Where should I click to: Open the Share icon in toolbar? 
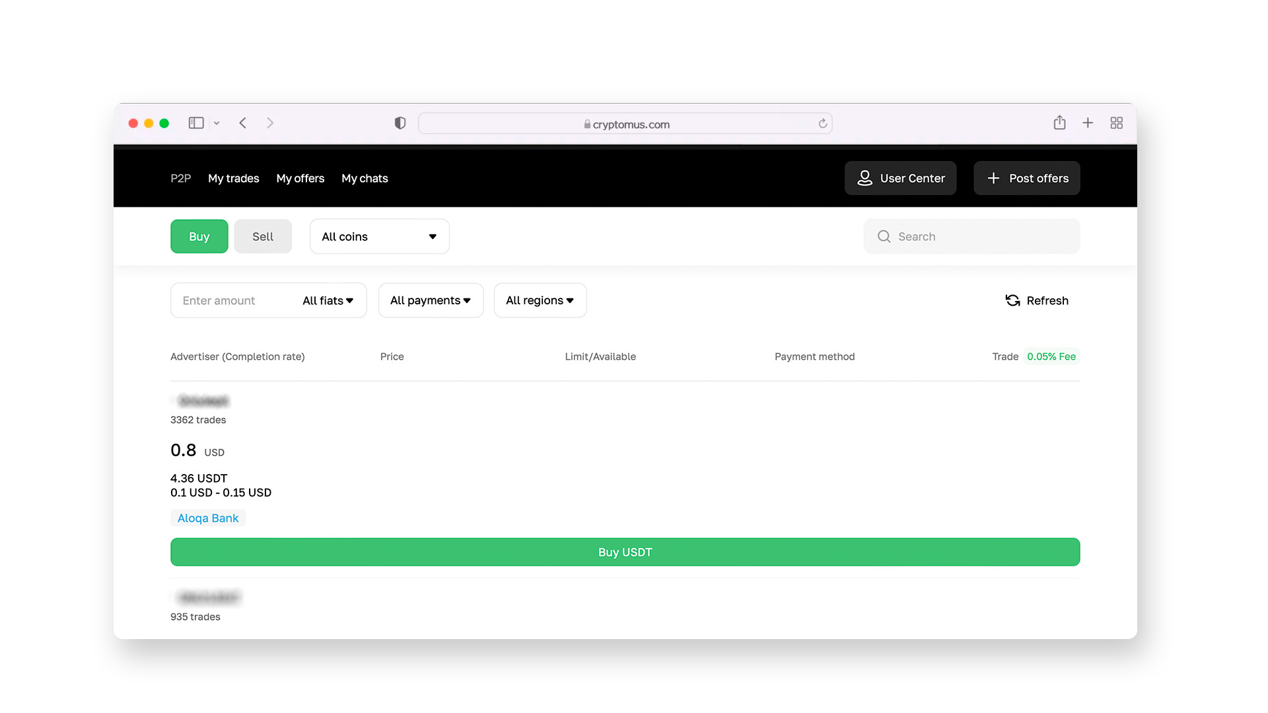(1059, 123)
